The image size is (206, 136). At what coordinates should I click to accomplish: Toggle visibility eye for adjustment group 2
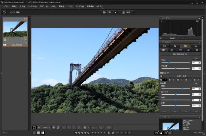point(170,80)
